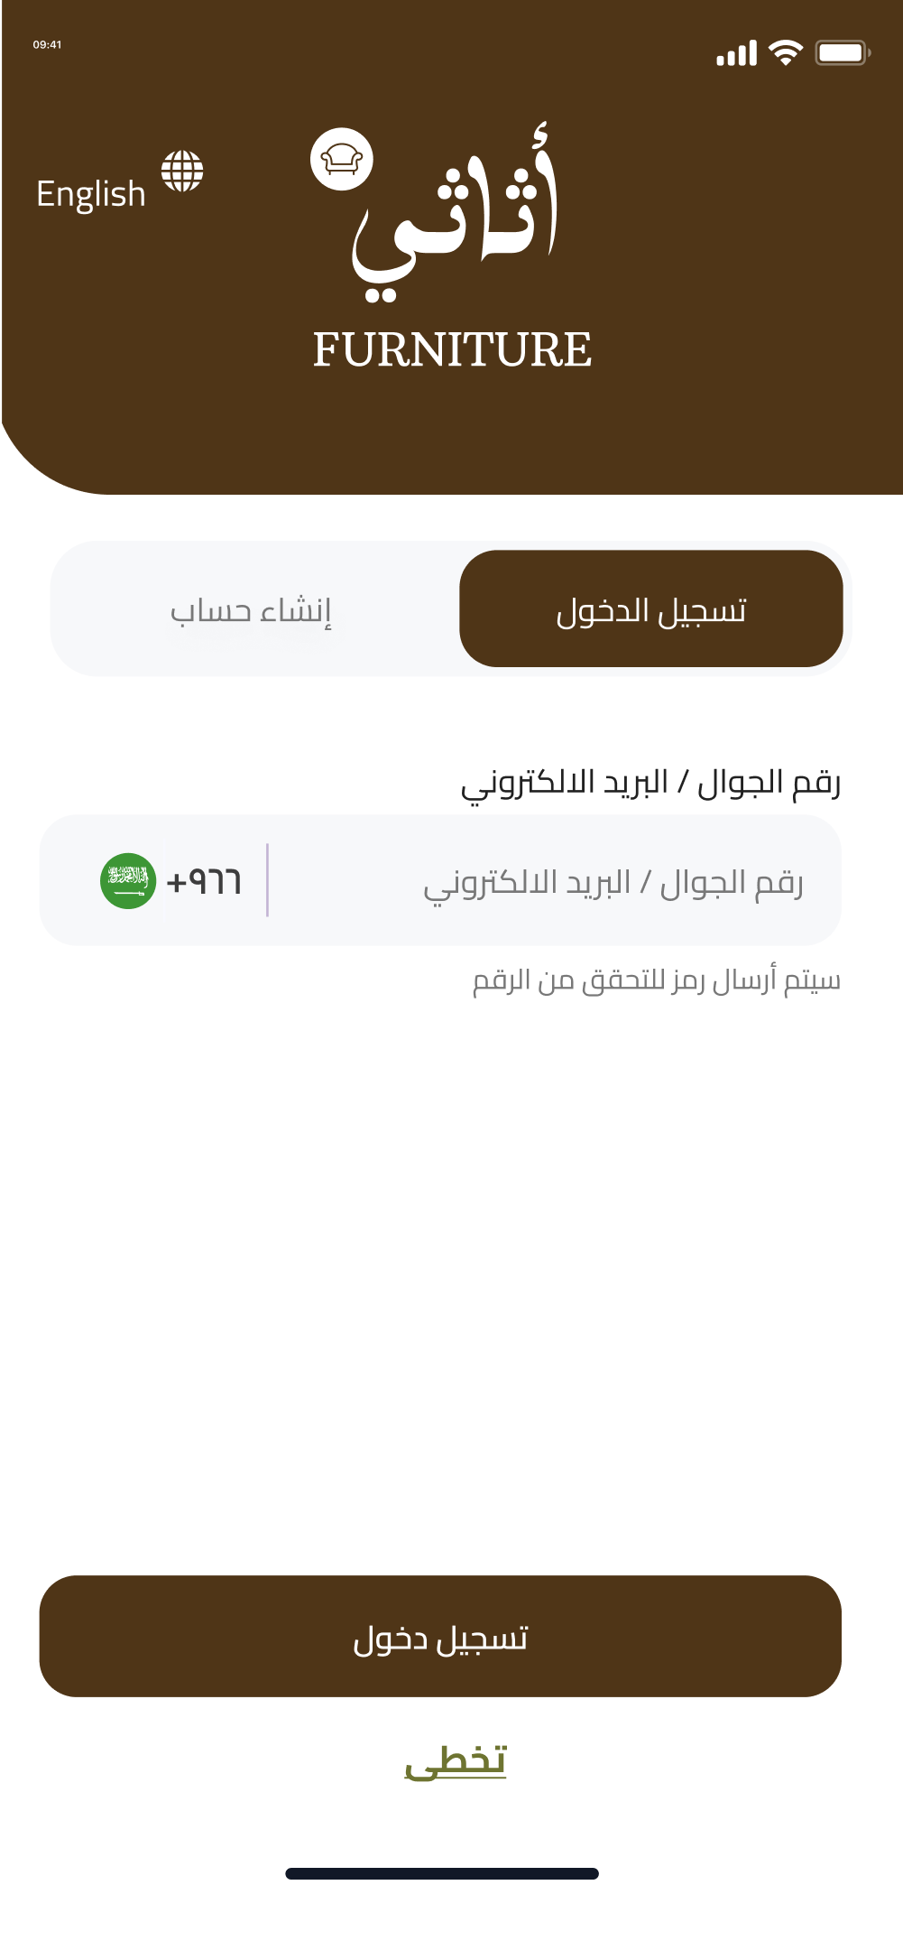Click the battery status icon
This screenshot has width=903, height=1950.
click(842, 53)
